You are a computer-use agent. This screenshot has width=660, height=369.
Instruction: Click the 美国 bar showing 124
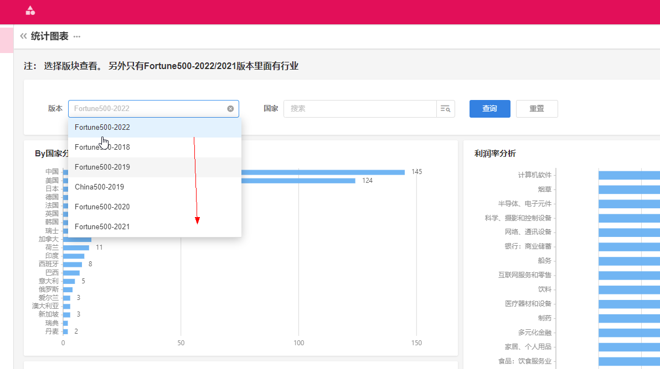tap(299, 181)
